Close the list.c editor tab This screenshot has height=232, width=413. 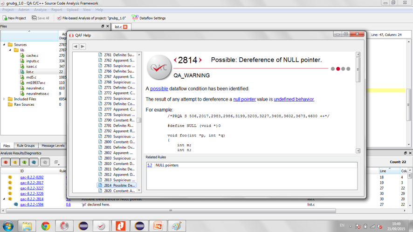click(125, 27)
